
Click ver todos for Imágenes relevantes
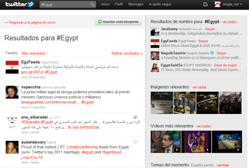(199, 87)
